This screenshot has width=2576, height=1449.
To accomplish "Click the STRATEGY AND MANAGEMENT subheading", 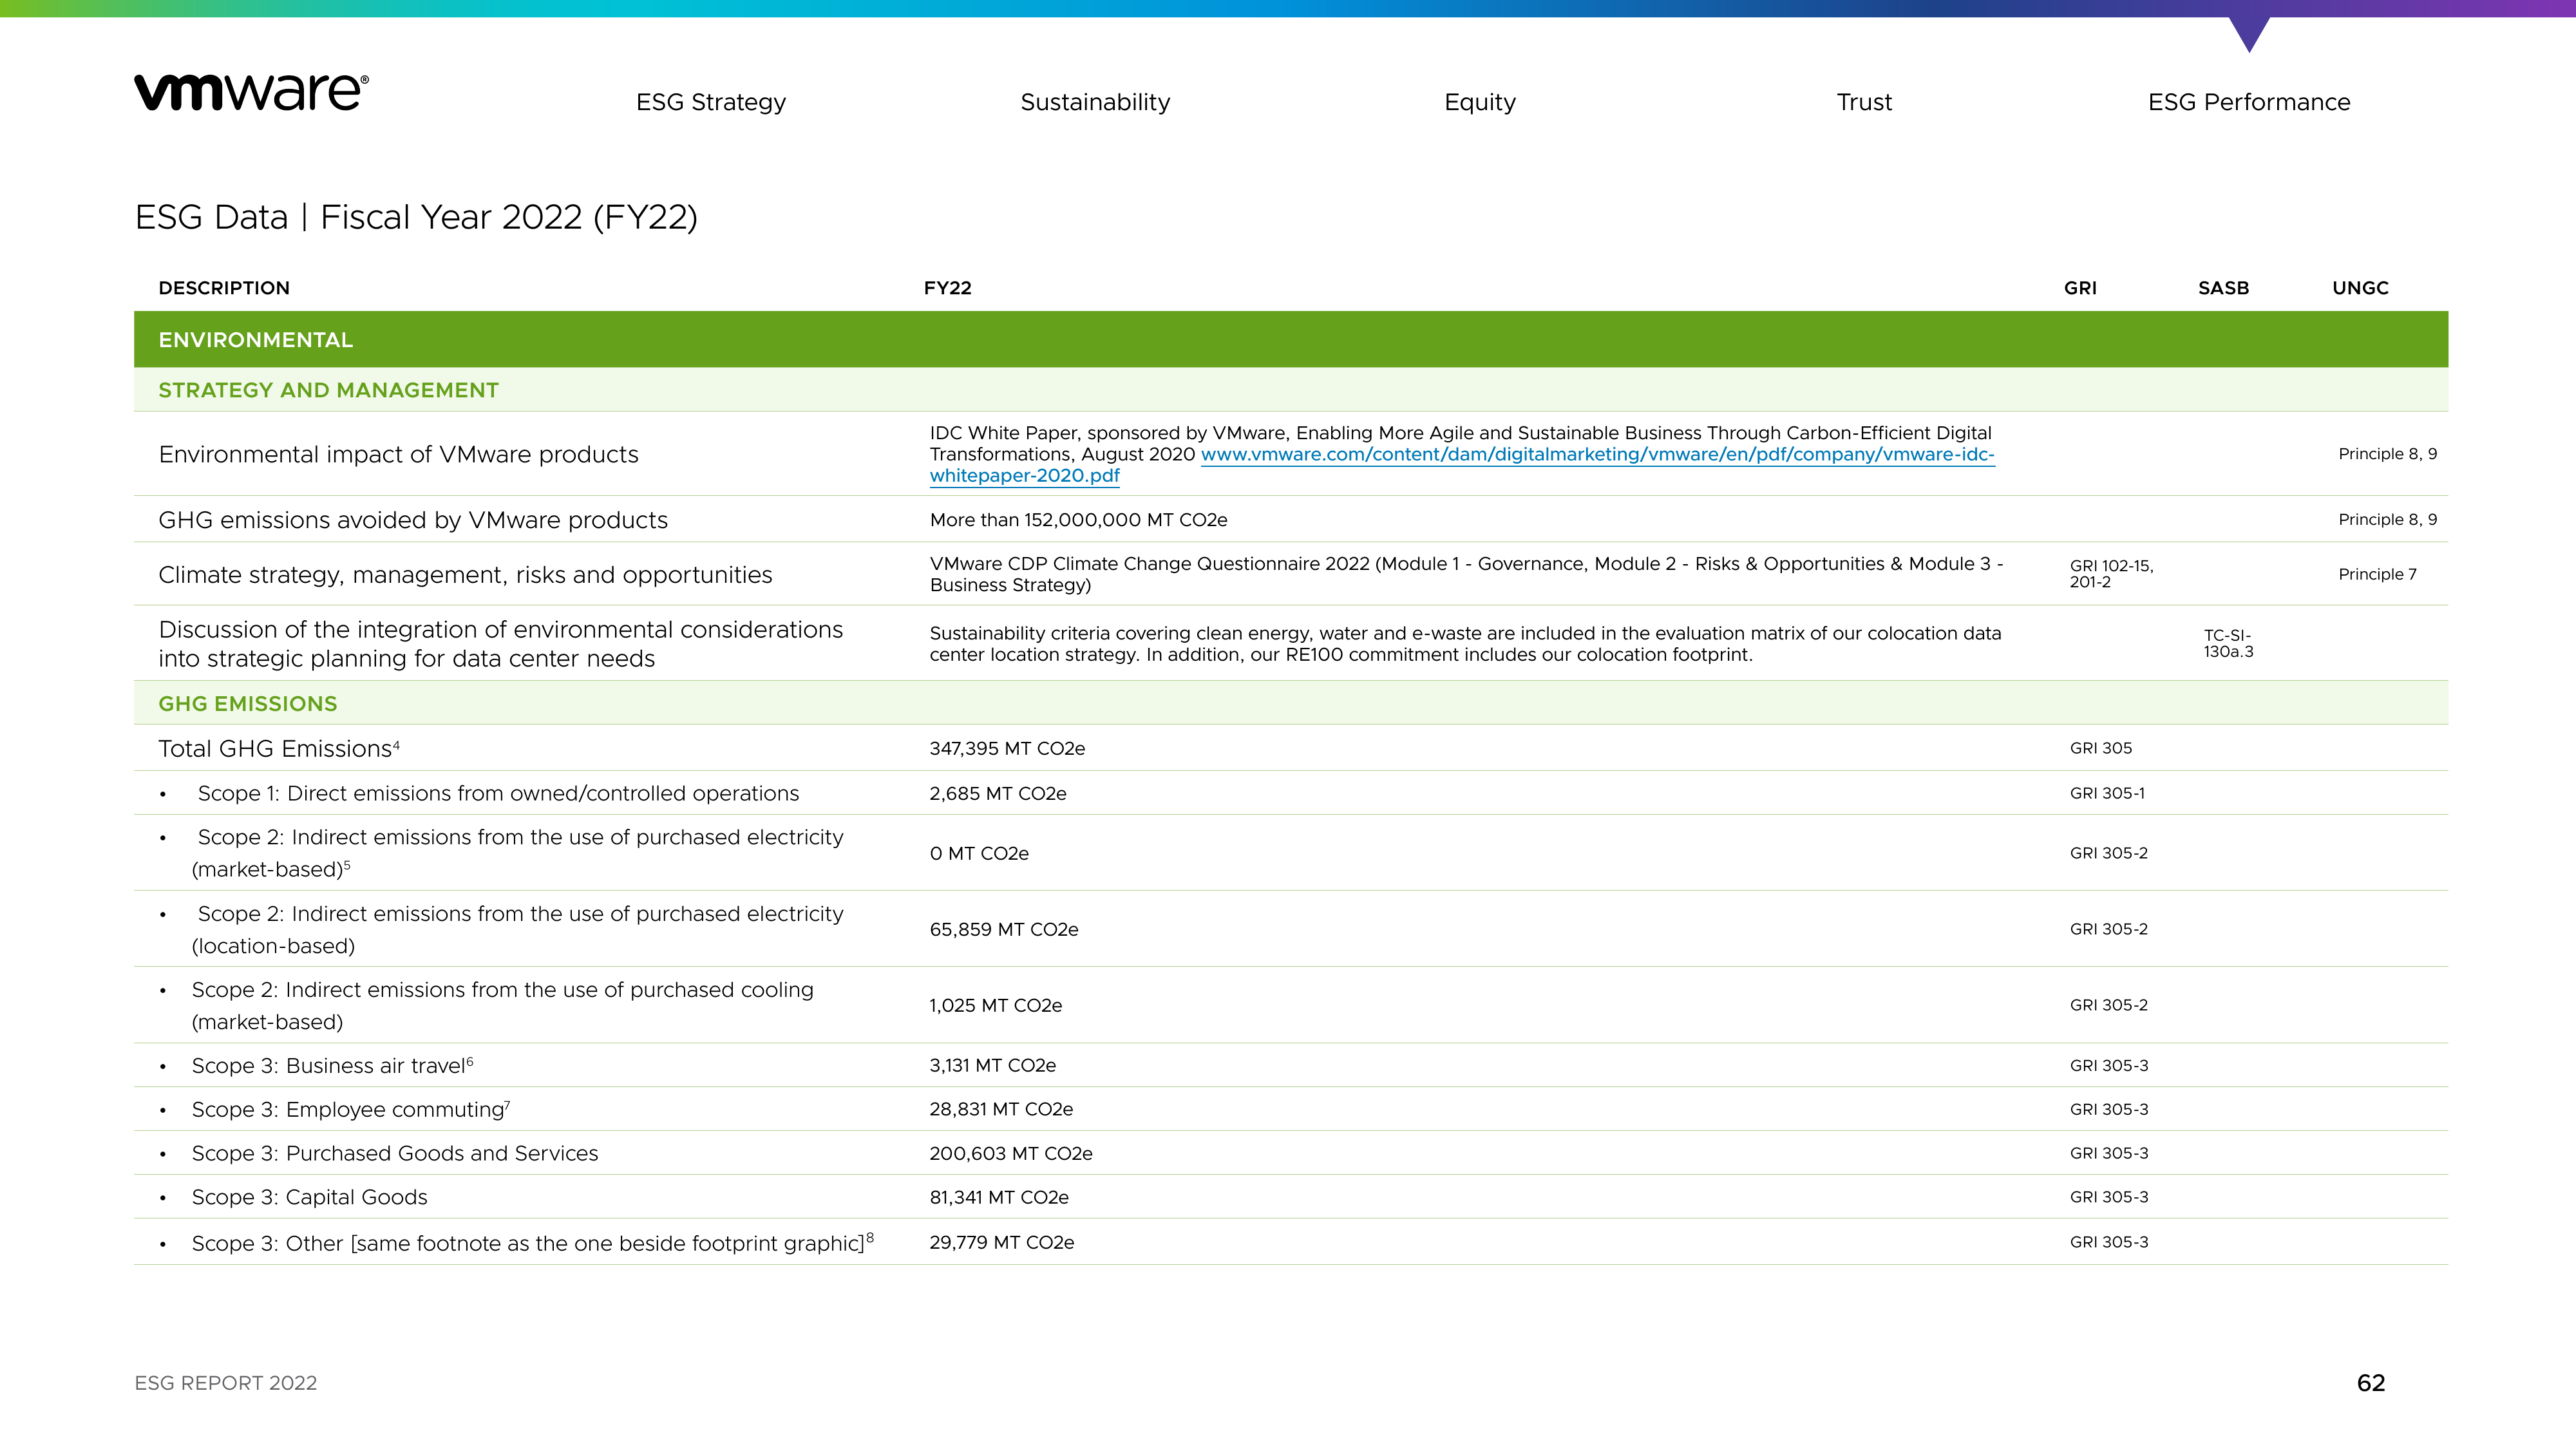I will [x=328, y=390].
